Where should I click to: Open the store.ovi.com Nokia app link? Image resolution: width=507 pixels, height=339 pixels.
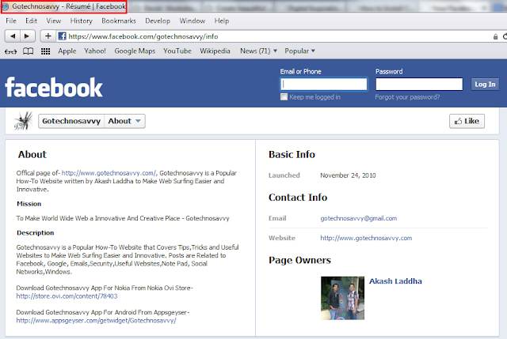point(67,296)
